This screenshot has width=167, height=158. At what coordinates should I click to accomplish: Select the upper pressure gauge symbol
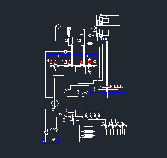point(106,16)
